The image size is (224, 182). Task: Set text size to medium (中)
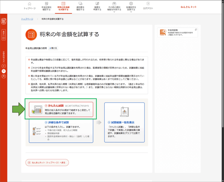(x=4, y=71)
